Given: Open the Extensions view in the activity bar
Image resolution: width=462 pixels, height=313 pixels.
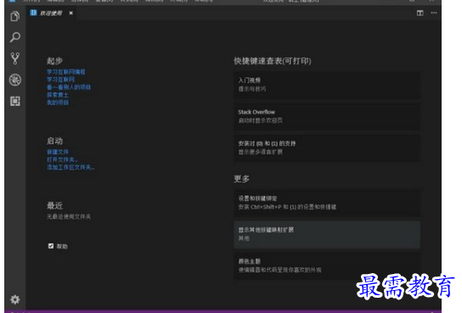Looking at the screenshot, I should 15,101.
